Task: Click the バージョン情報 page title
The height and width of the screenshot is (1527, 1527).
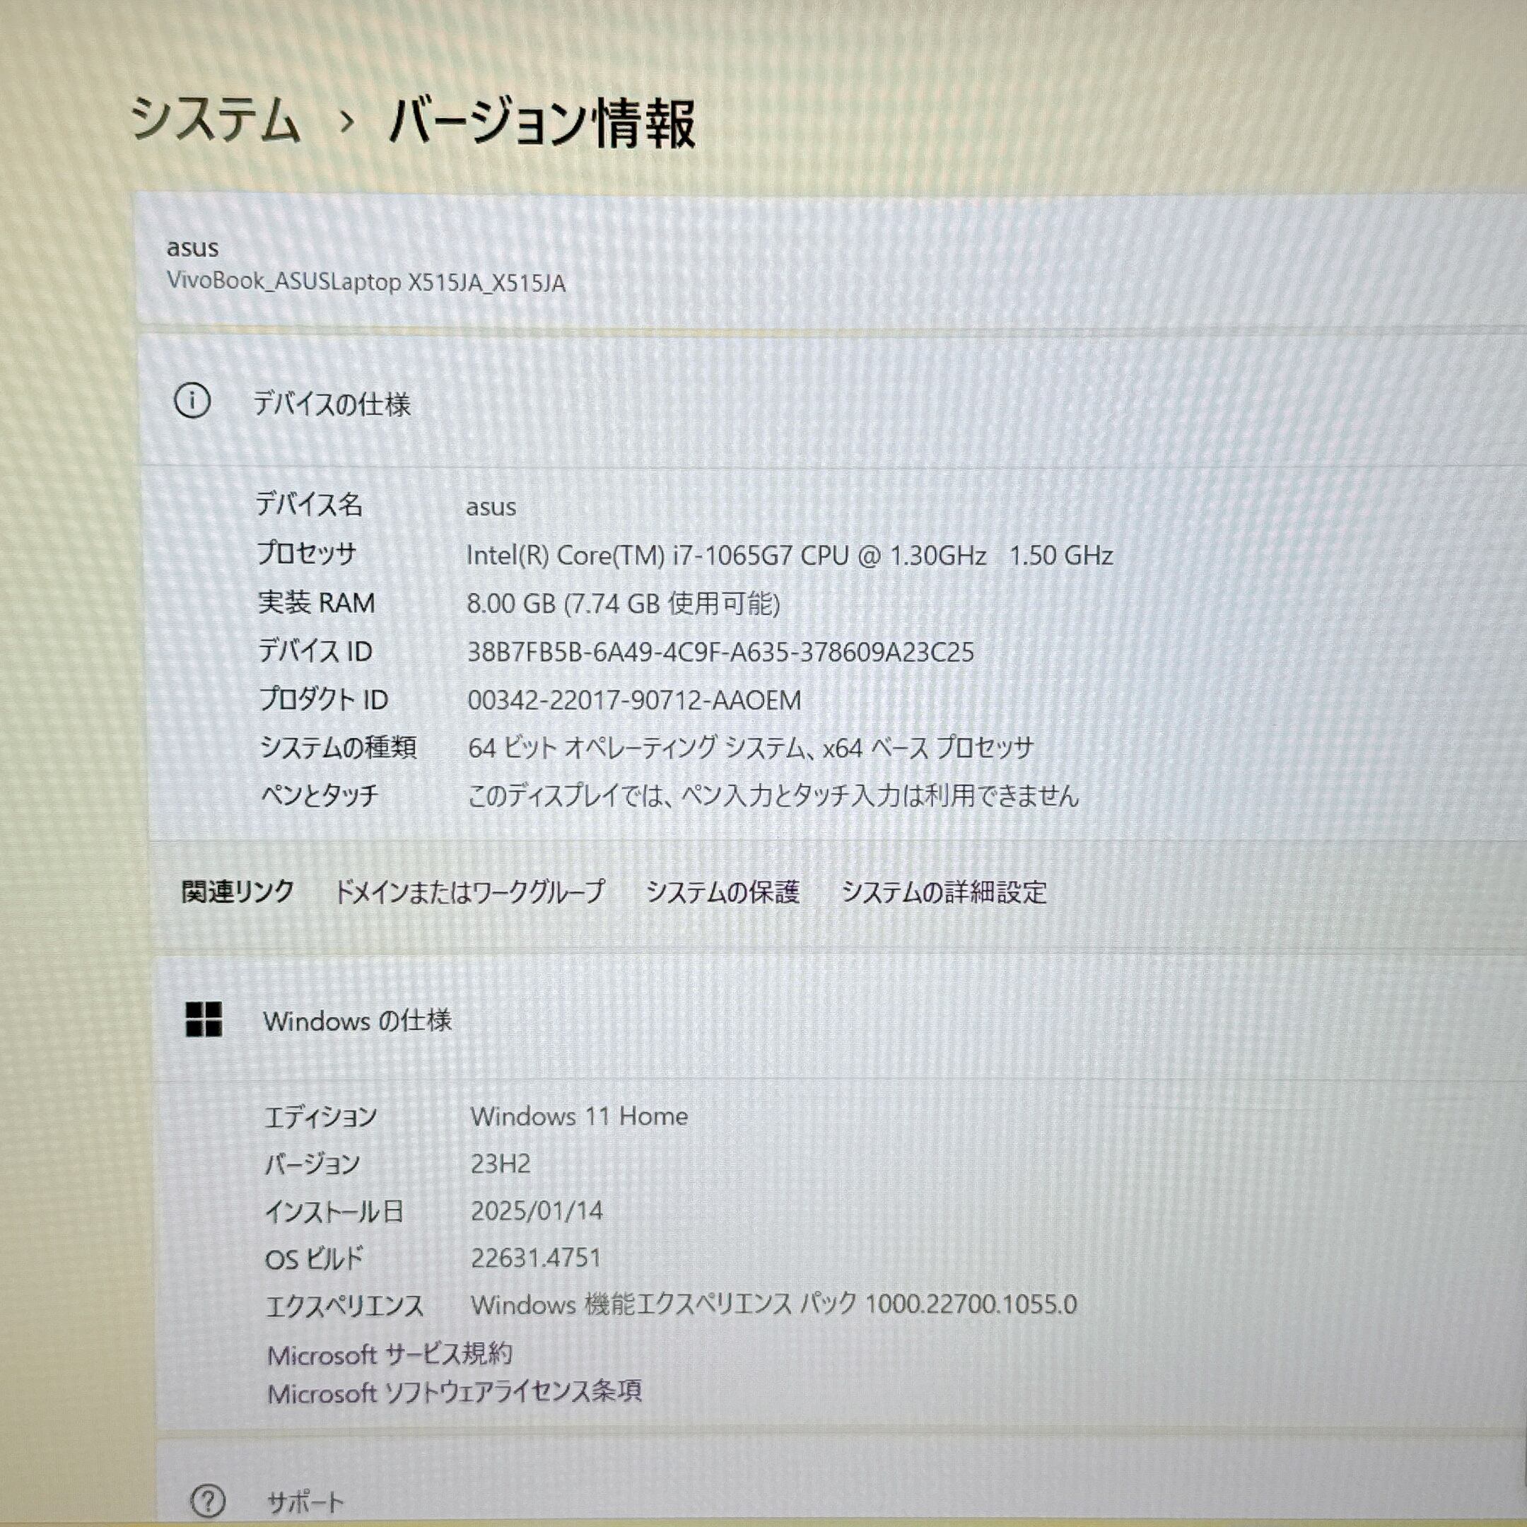Action: [x=542, y=122]
